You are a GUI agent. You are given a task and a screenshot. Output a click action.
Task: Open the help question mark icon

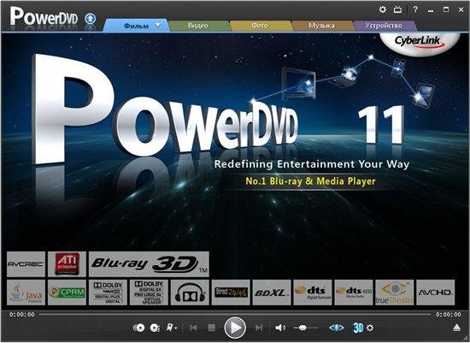[415, 9]
